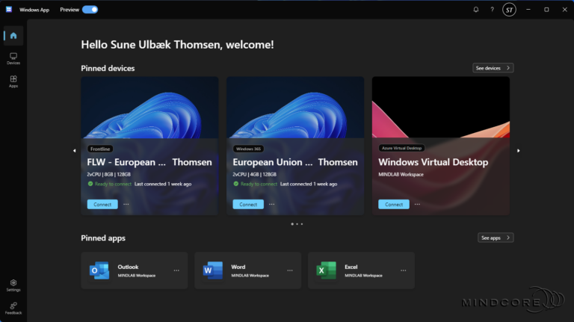Connect to the European Union Windows 365 device
Viewport: 574px width, 322px height.
(248, 204)
